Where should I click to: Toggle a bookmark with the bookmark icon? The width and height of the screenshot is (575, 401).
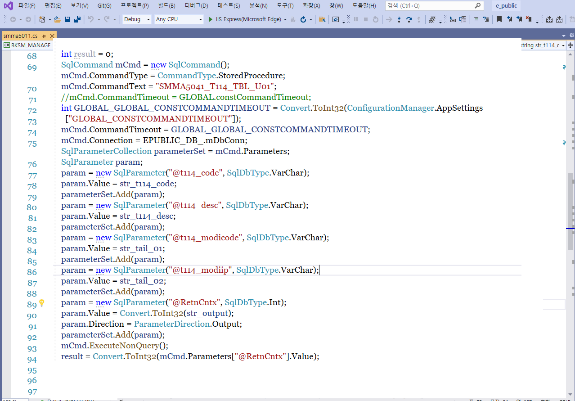click(x=499, y=19)
